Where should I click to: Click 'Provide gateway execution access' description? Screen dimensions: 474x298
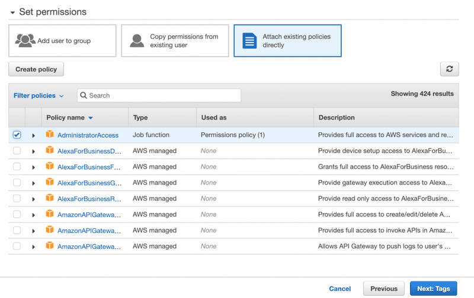click(x=385, y=183)
